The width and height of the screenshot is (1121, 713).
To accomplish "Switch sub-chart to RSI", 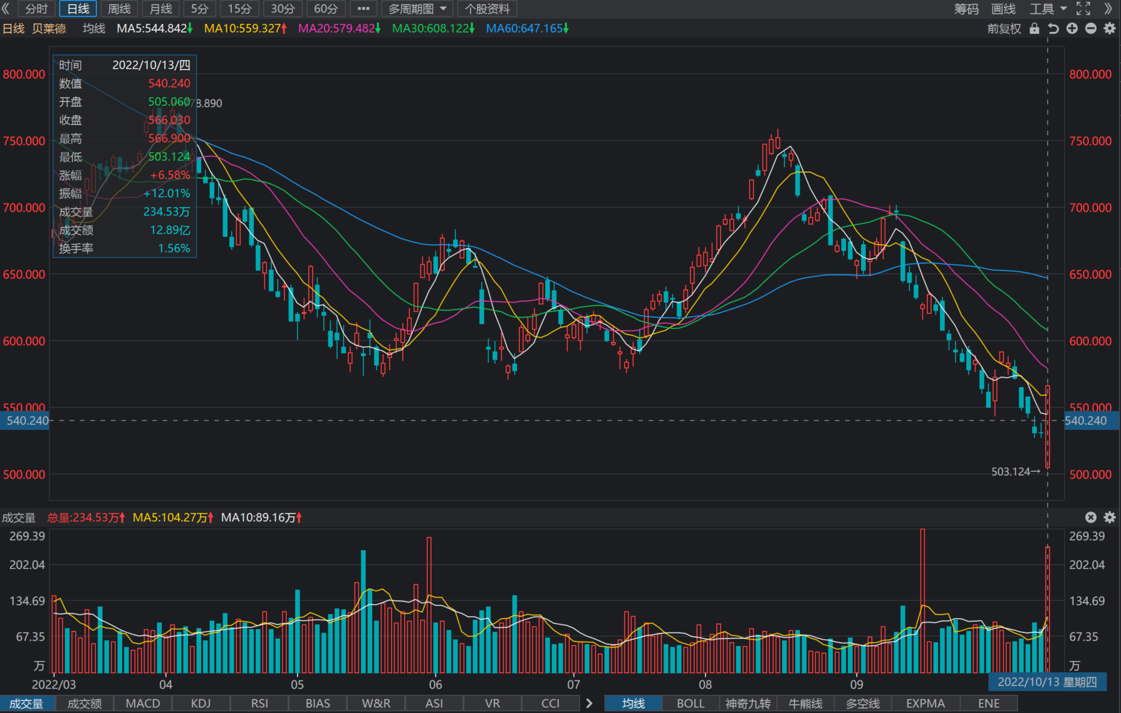I will (259, 704).
